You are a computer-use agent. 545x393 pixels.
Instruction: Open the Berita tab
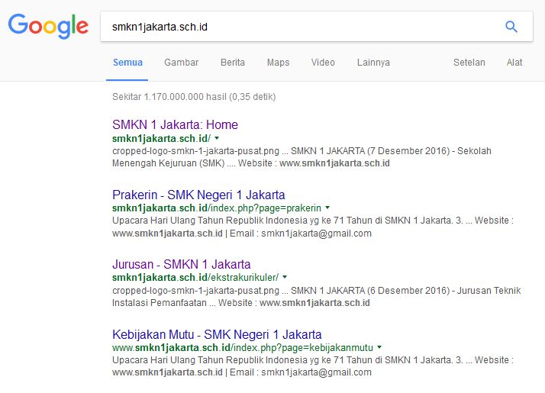click(233, 63)
